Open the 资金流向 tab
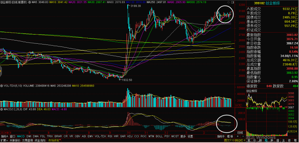Viewport: 299px width, 143px height. tap(40, 141)
